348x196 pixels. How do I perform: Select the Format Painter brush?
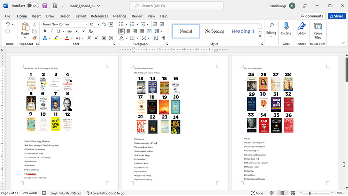coord(34,38)
